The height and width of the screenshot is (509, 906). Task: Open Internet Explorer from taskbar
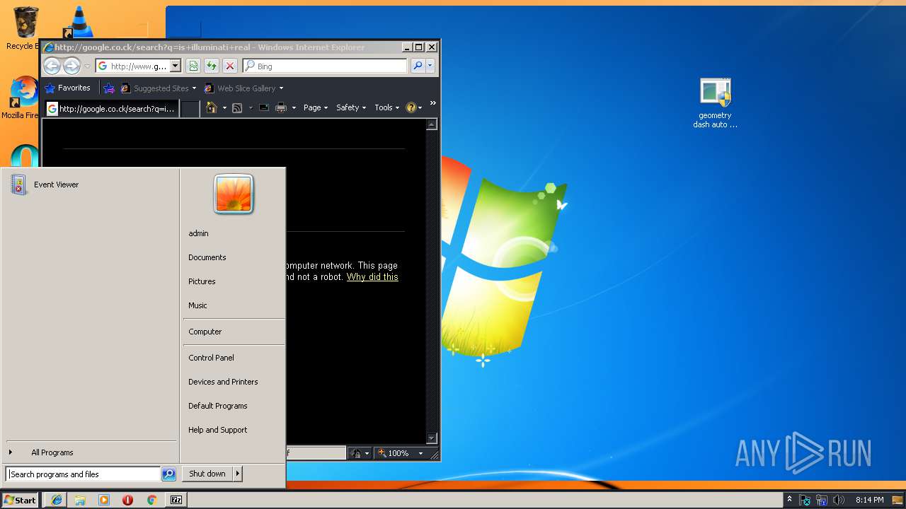[57, 500]
